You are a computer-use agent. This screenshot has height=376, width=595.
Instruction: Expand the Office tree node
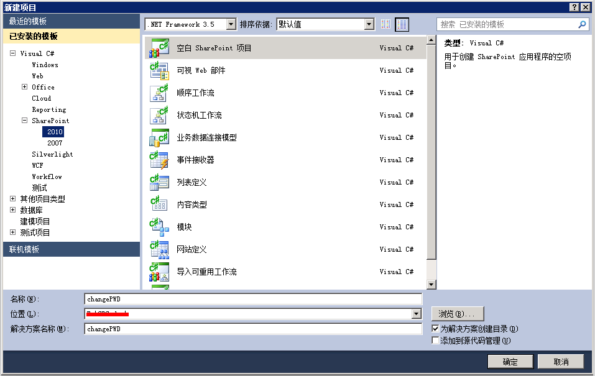(25, 87)
